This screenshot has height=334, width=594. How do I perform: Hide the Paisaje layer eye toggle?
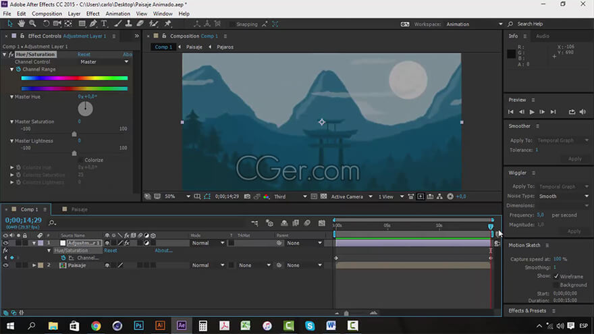pyautogui.click(x=5, y=265)
